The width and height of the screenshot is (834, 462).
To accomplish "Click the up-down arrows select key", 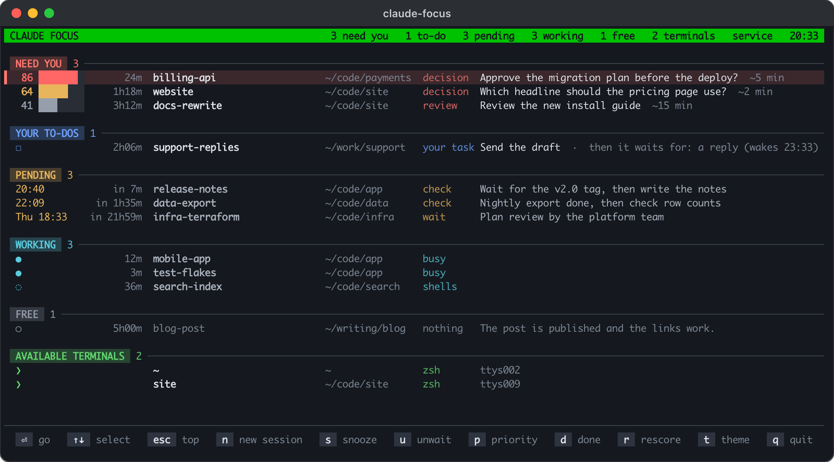I will tap(79, 439).
